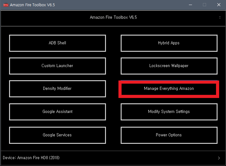The width and height of the screenshot is (226, 166).
Task: Open the Google Services installer
Action: tap(57, 135)
